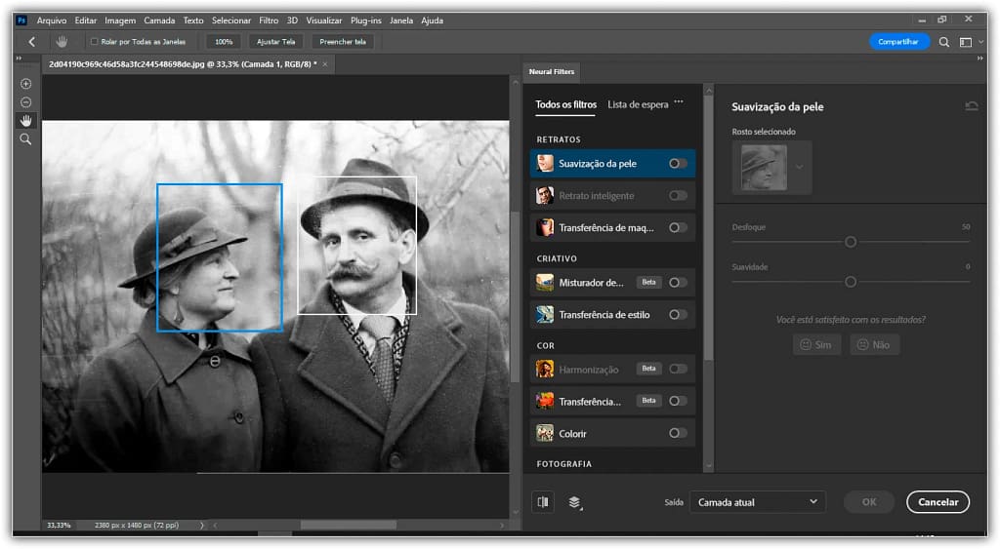
Task: Click the layer preview stack icon
Action: pos(574,502)
